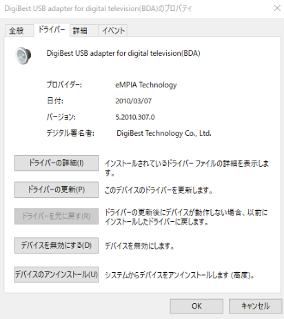Screen dimensions: 284x319
Task: Click the ドライバーの詳細(I) button
Action: (x=57, y=163)
